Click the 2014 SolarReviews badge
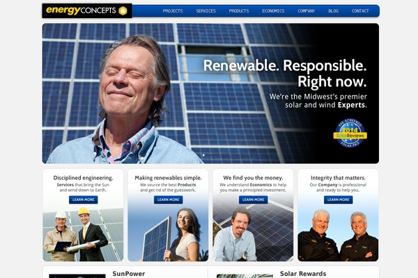Screen dimensions: 418x278 click(x=350, y=133)
